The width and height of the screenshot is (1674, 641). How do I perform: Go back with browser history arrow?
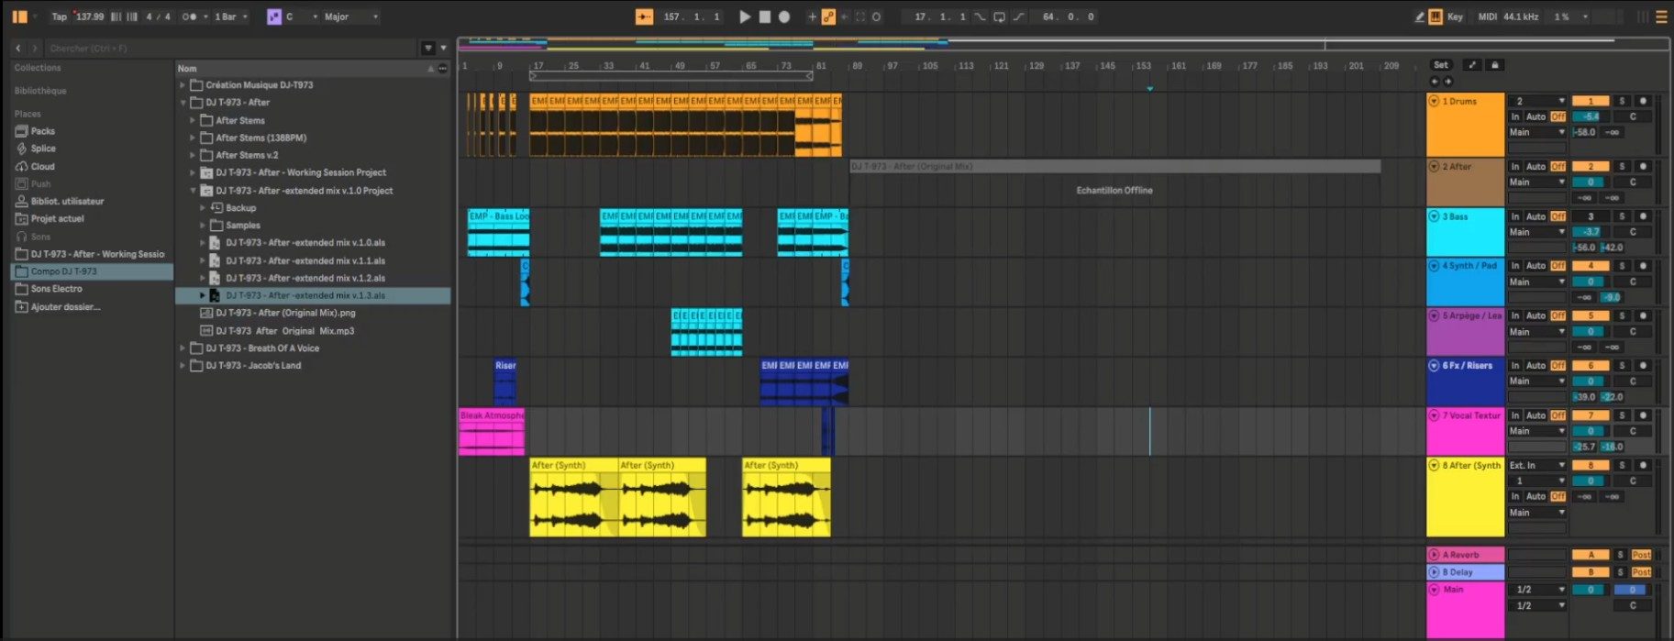point(18,48)
